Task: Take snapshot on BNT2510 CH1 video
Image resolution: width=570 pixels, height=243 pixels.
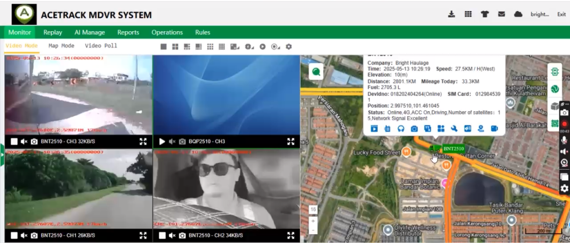Action: (34, 236)
